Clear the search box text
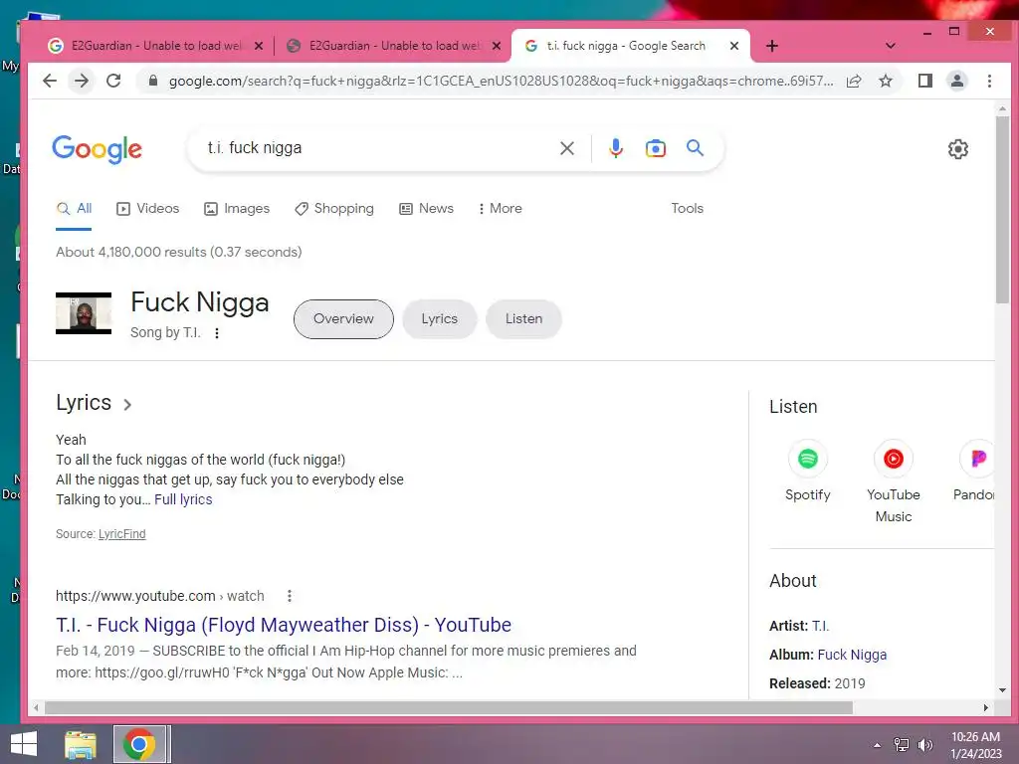Viewport: 1019px width, 764px height. (x=566, y=148)
